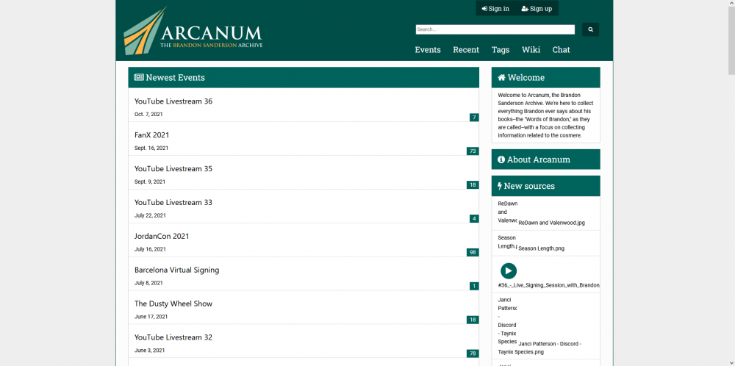This screenshot has height=366, width=735.
Task: Open the Events menu item
Action: (428, 50)
